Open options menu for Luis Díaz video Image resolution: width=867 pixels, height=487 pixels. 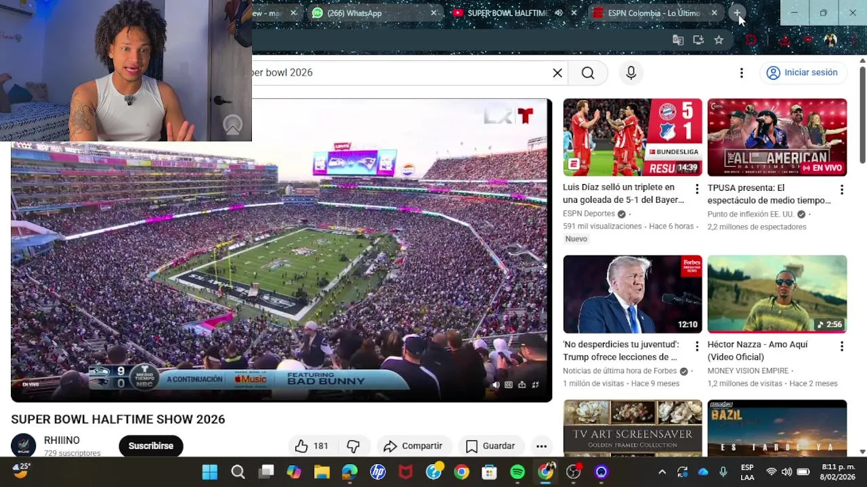click(697, 189)
